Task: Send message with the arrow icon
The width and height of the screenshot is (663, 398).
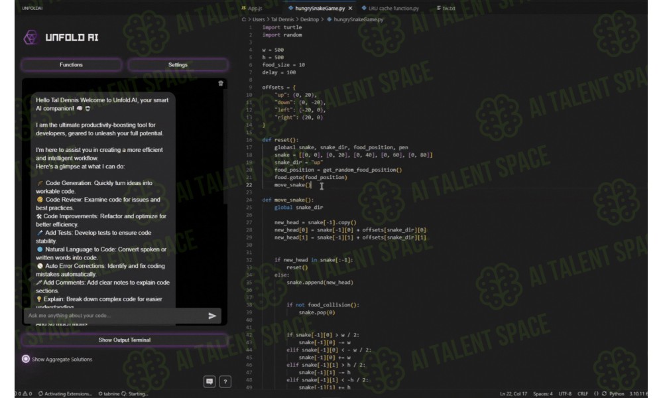Action: [x=212, y=316]
